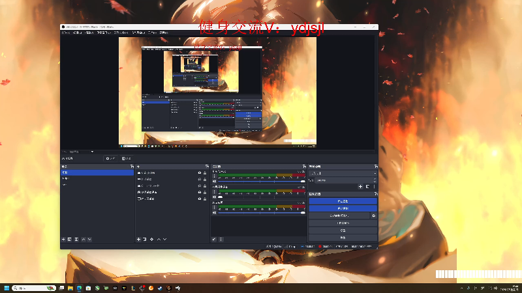
Task: Start the virtual camera button
Action: (339, 216)
